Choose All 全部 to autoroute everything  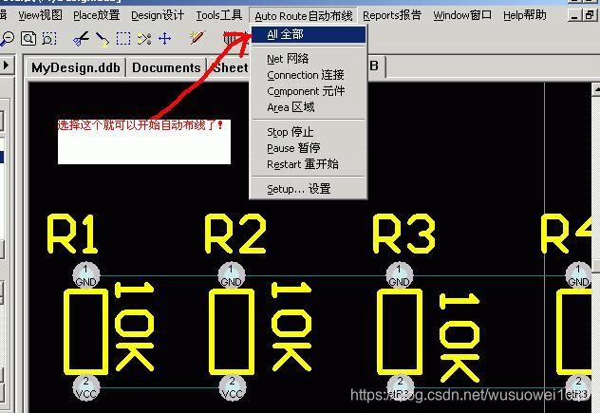coord(309,34)
